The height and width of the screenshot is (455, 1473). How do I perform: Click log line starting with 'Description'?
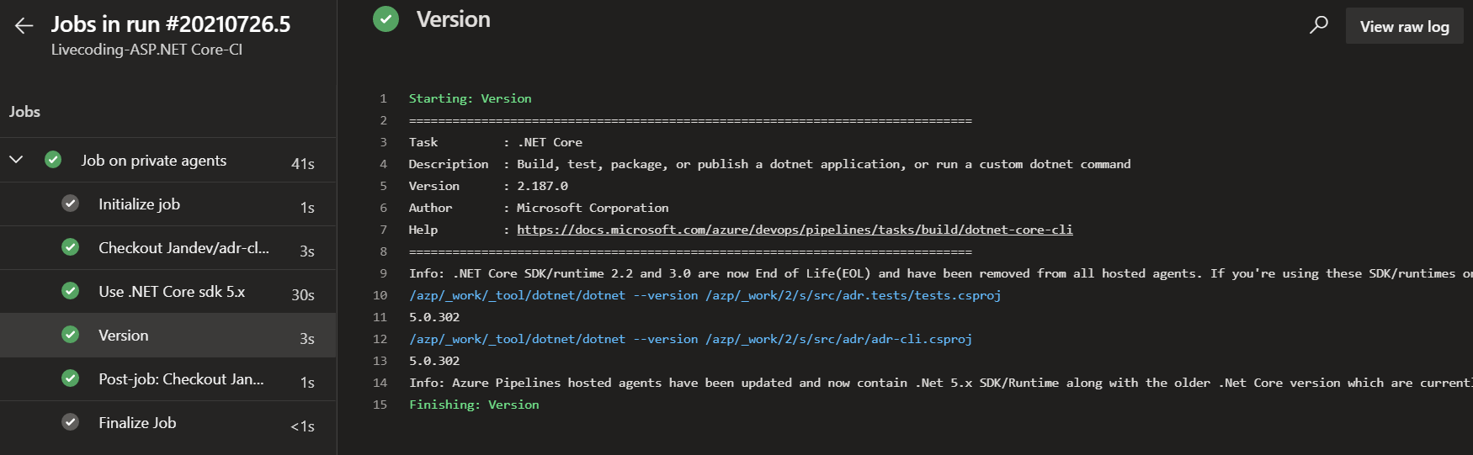[x=769, y=164]
